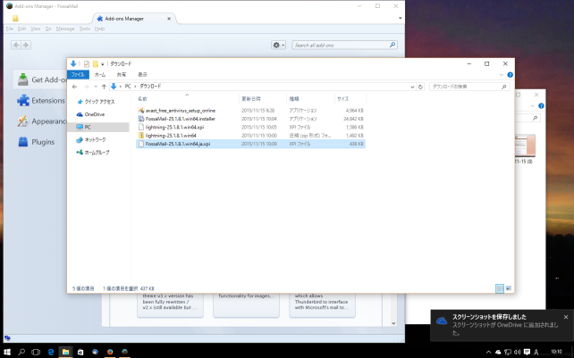Select ホームグループ in navigation pane
Viewport: 574px width, 358px height.
coord(93,153)
